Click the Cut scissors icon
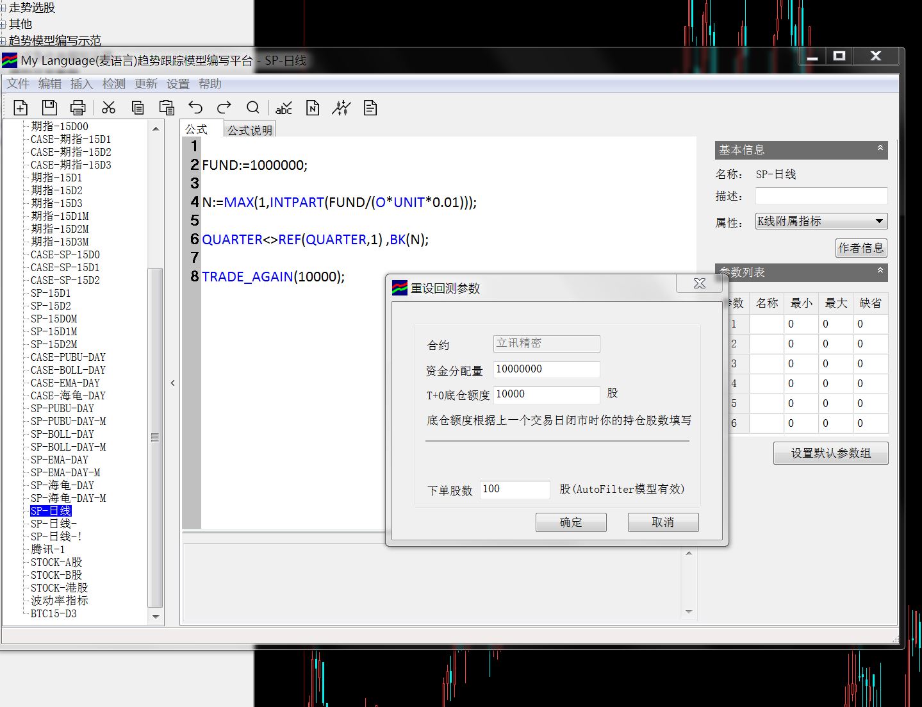The height and width of the screenshot is (707, 922). pyautogui.click(x=109, y=108)
